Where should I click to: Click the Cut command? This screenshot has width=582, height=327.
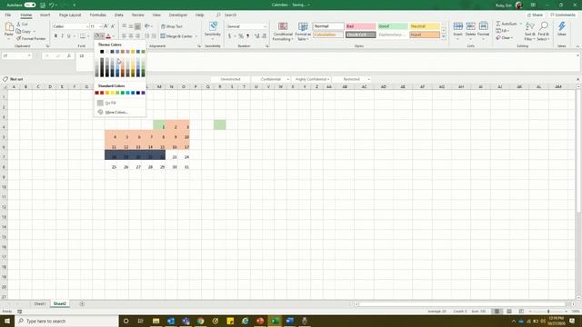pos(22,25)
